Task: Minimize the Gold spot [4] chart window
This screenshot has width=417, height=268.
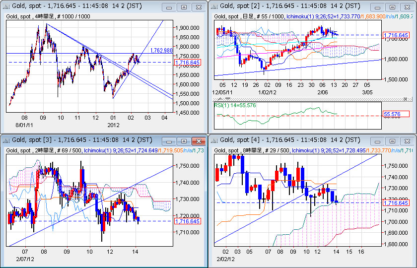Action: [378, 141]
